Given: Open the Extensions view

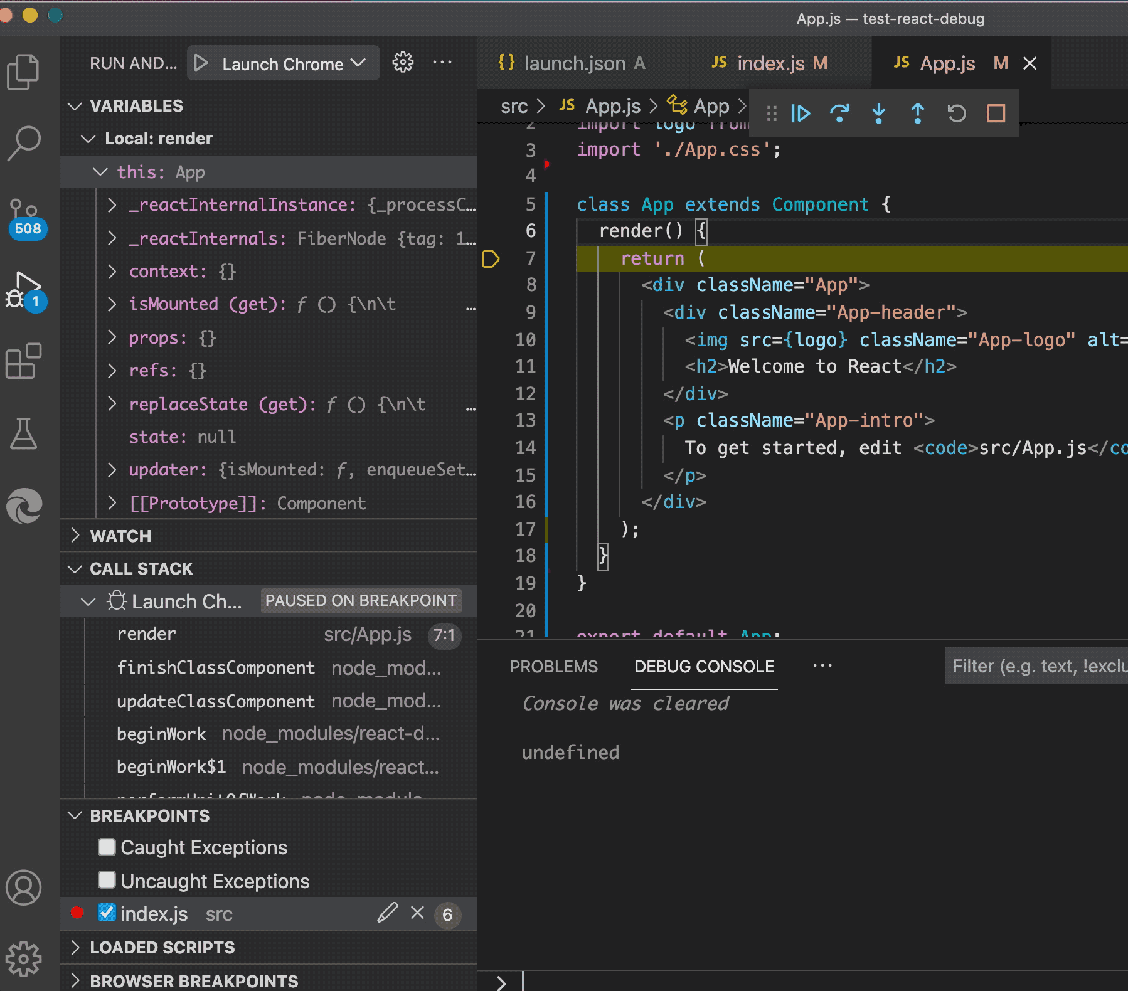Looking at the screenshot, I should [x=24, y=361].
